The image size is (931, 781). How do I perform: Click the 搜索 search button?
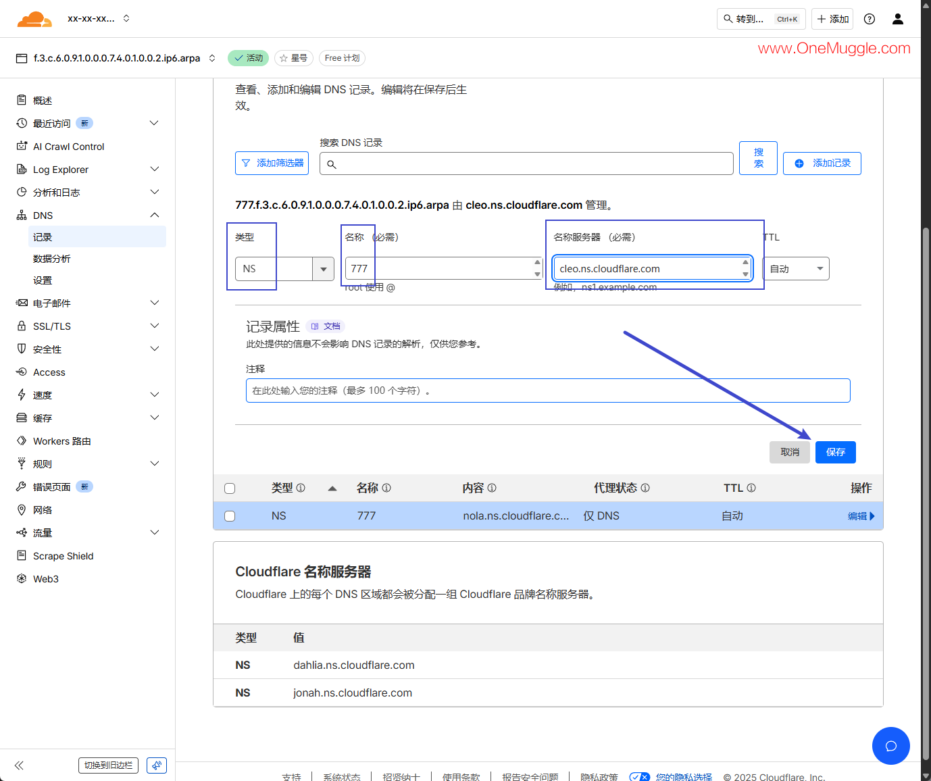pyautogui.click(x=758, y=158)
